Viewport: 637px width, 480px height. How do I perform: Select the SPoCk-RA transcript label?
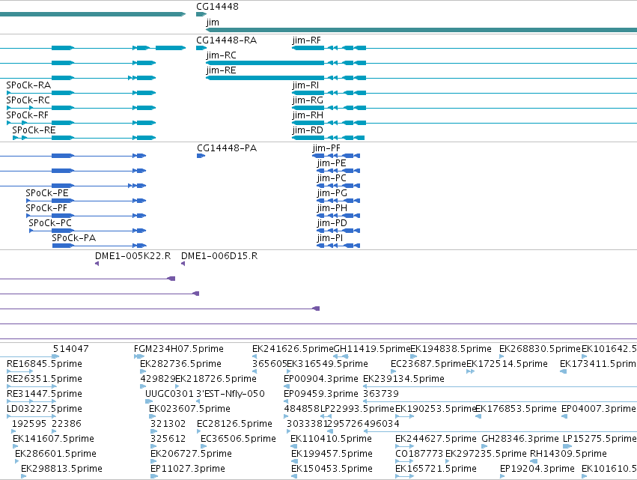[x=28, y=85]
